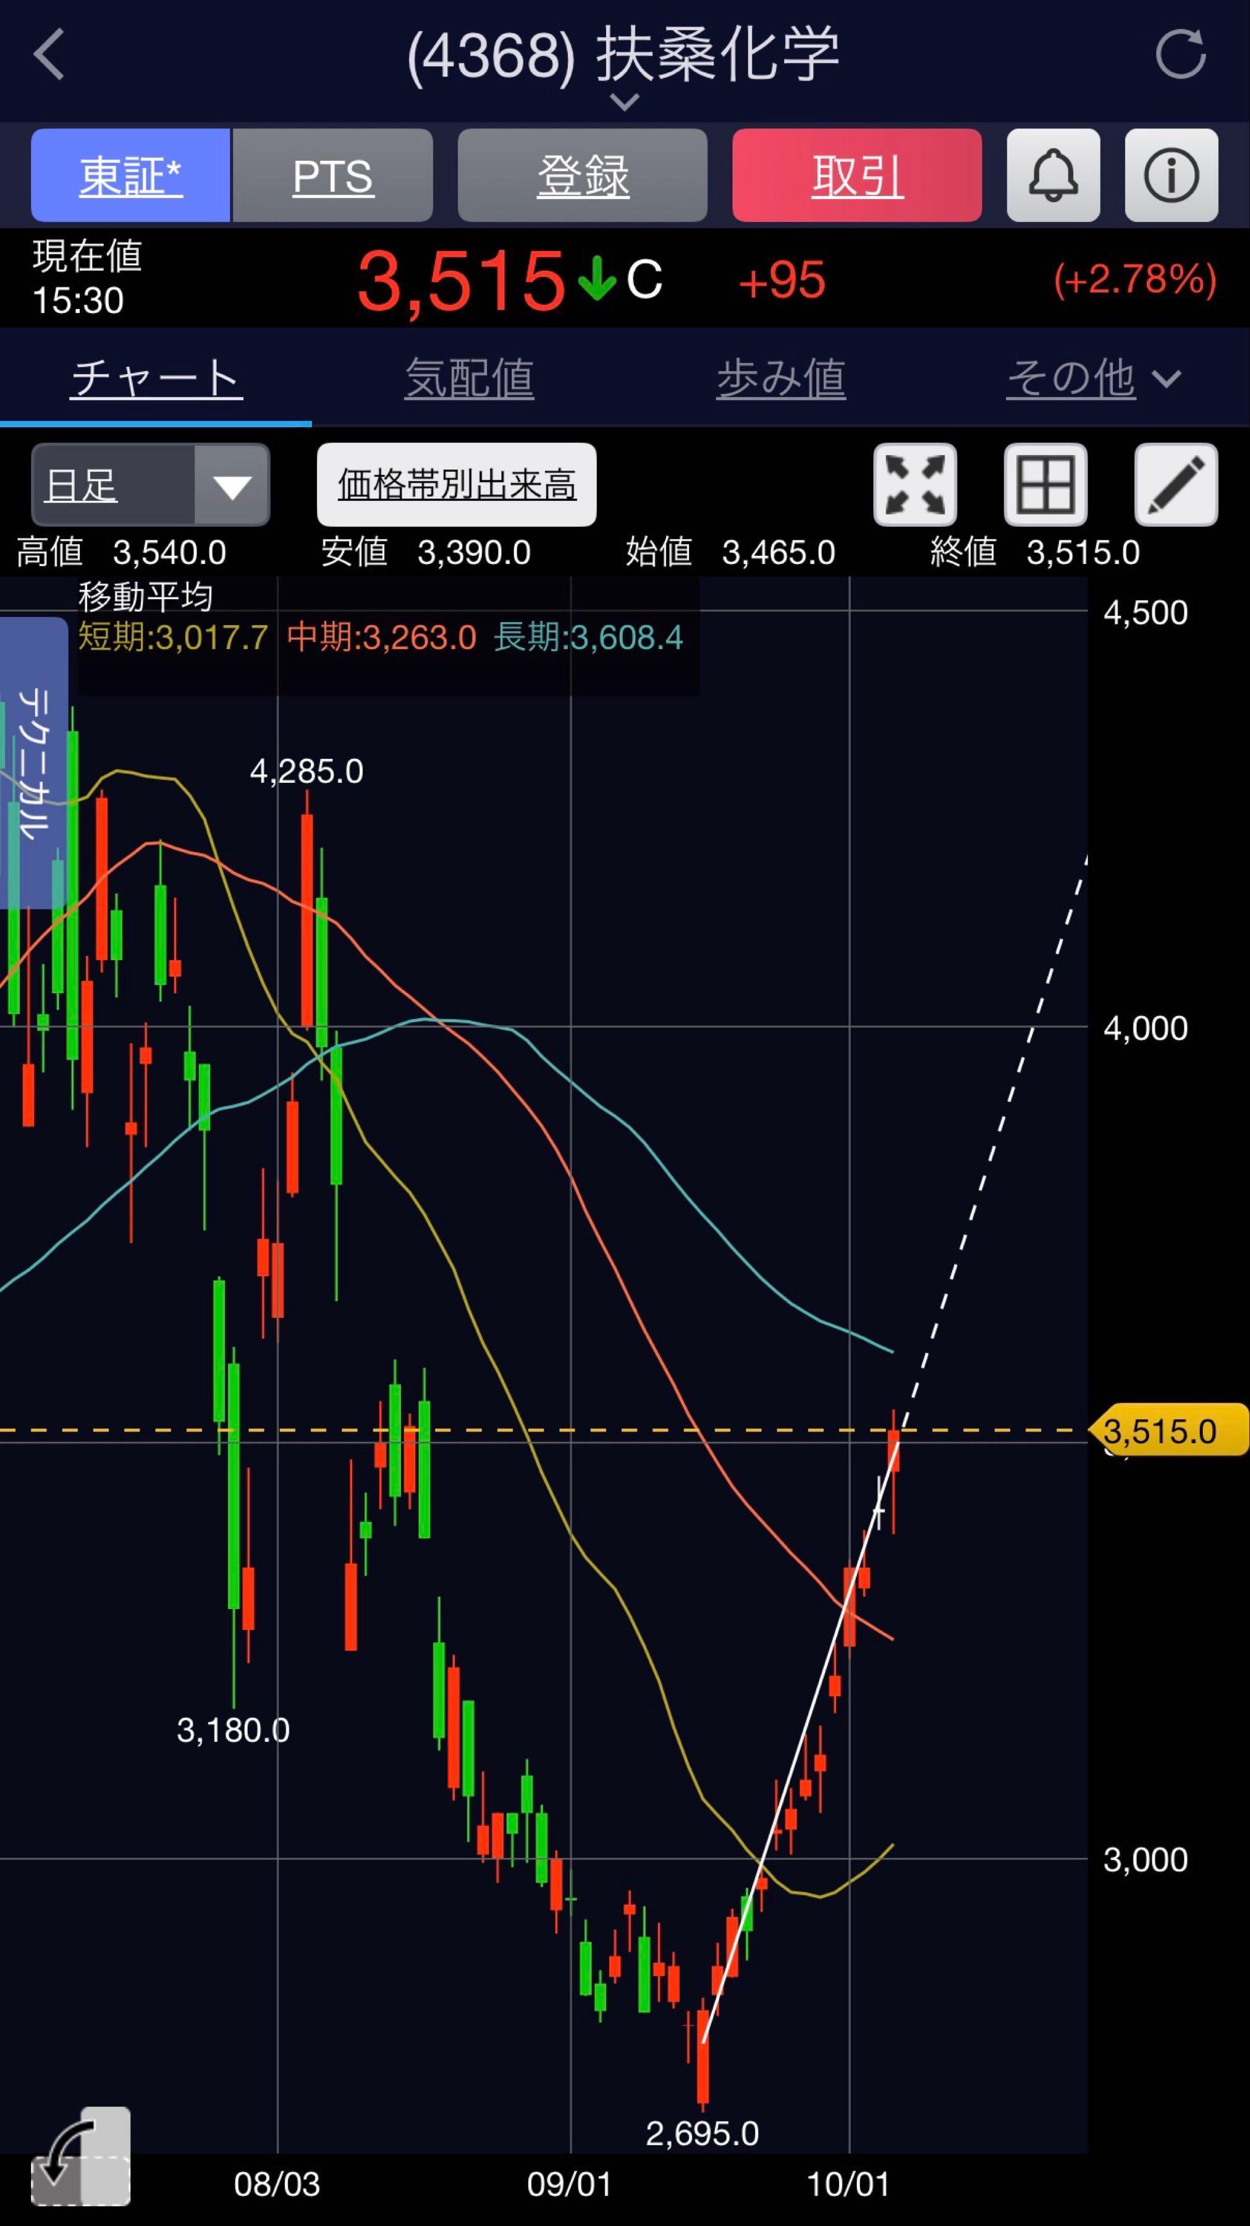Open the テクニカル side panel

[x=33, y=762]
